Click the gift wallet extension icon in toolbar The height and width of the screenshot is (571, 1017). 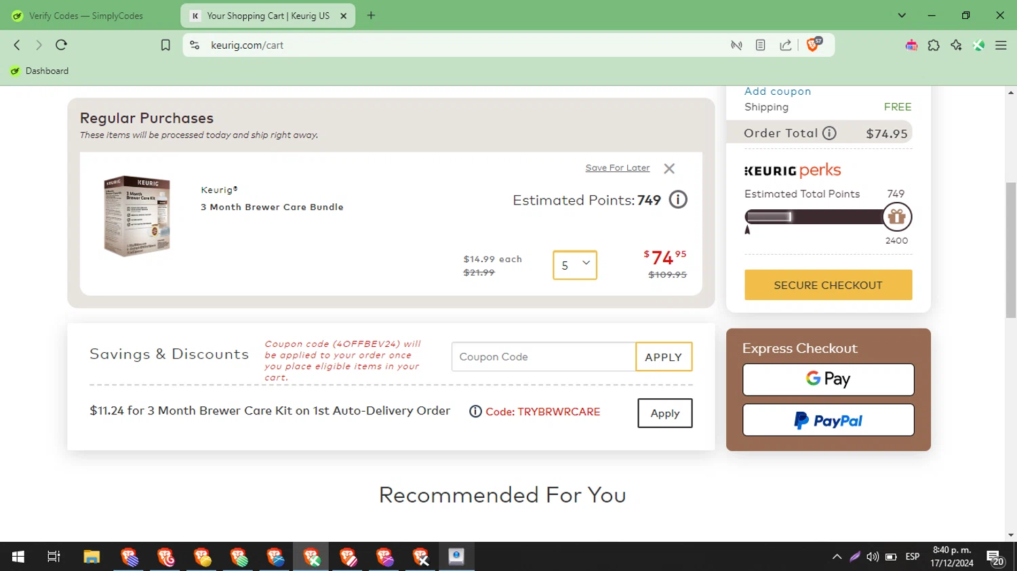tap(911, 45)
